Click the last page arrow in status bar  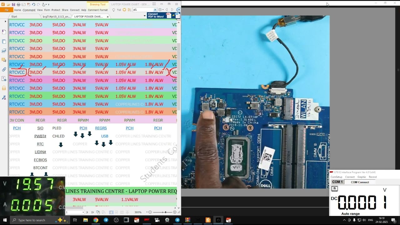point(92,212)
